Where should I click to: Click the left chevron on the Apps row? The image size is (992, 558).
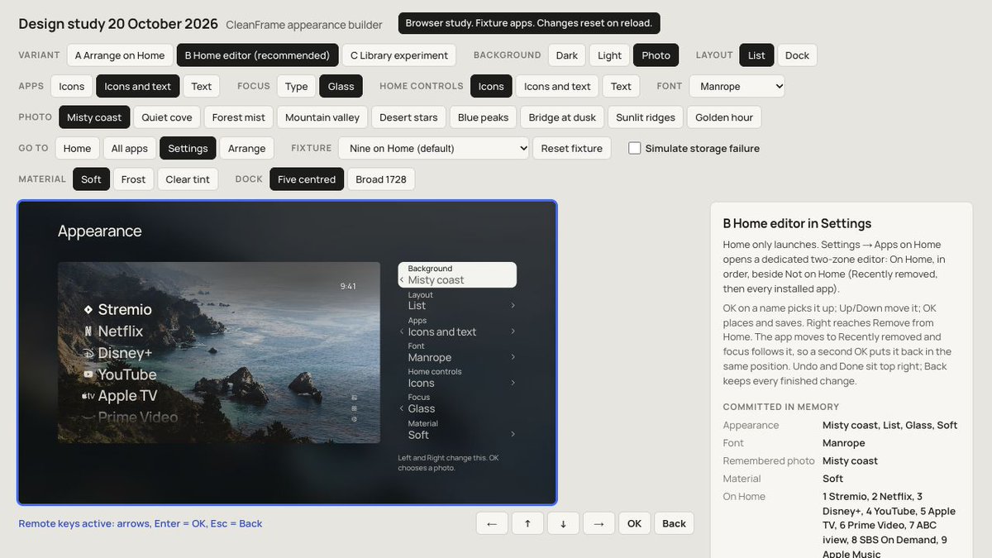pos(402,331)
